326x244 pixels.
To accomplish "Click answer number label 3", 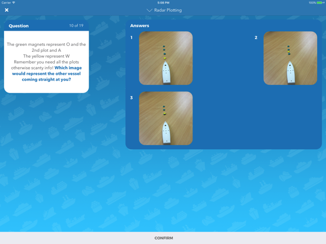I will 131,98.
